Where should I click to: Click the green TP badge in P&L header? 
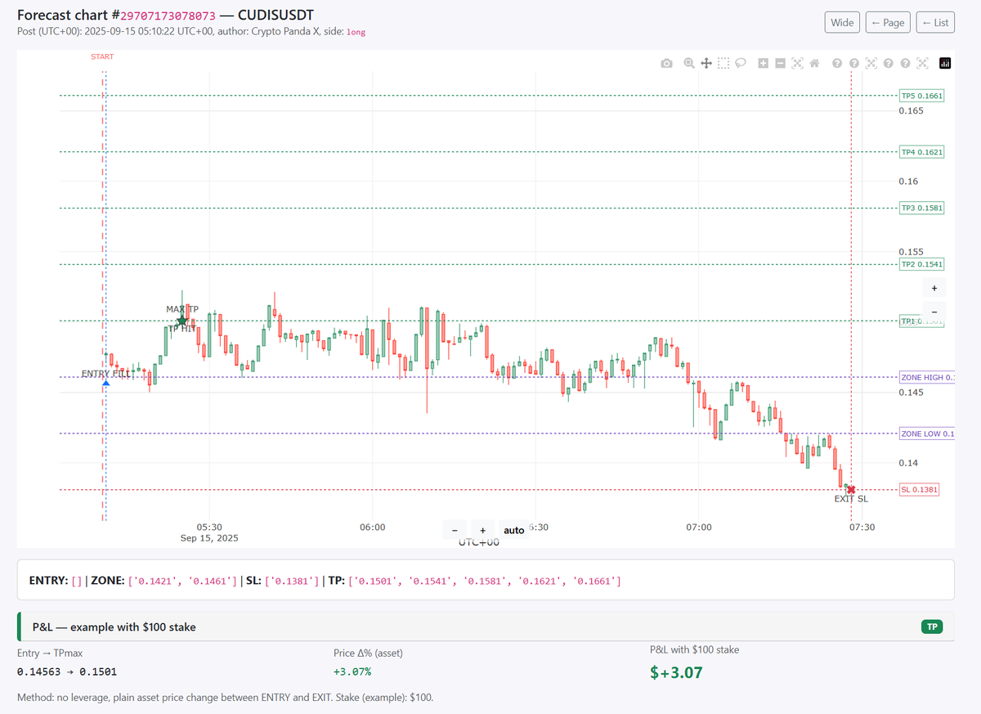[x=931, y=627]
